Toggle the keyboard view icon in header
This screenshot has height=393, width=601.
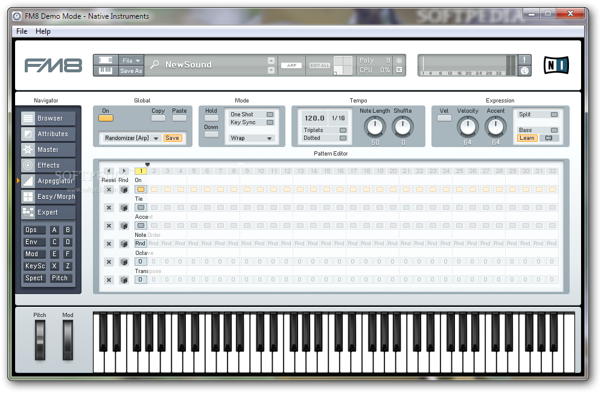coord(106,71)
